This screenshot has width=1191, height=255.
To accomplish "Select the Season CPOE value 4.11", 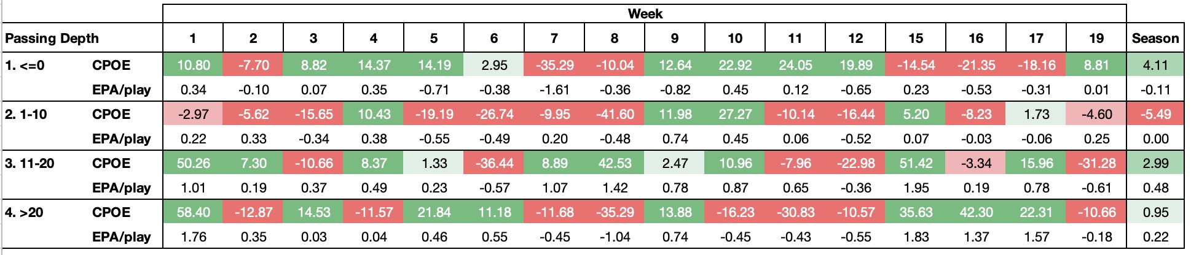I will click(x=1155, y=65).
